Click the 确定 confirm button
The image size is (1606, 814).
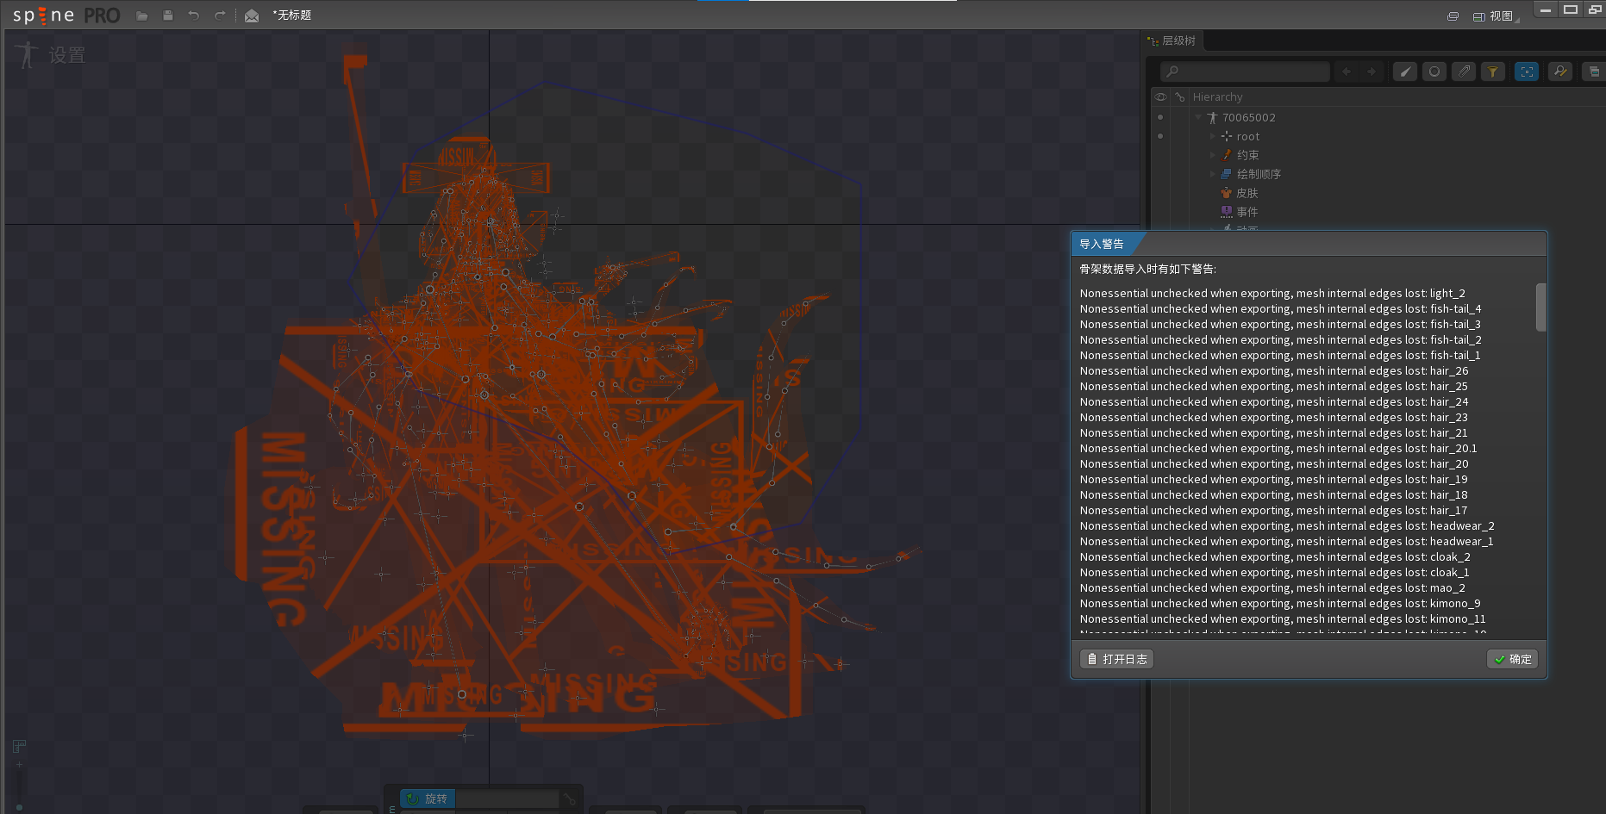[1513, 659]
